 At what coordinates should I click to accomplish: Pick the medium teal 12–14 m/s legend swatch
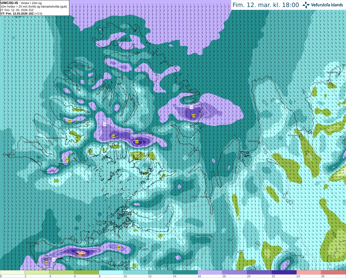(x=161, y=272)
